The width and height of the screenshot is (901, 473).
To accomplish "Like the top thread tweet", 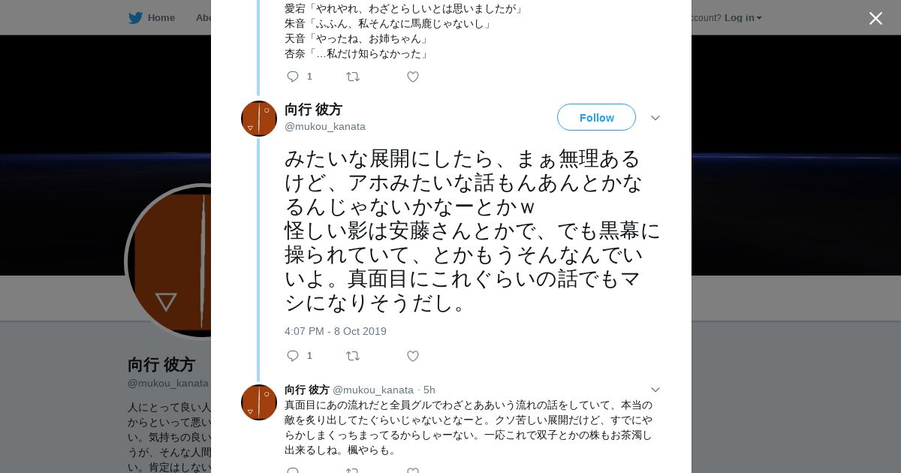I will pyautogui.click(x=413, y=77).
